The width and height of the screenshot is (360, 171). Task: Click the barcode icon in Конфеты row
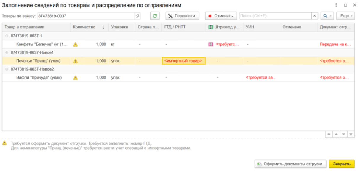coord(211,44)
